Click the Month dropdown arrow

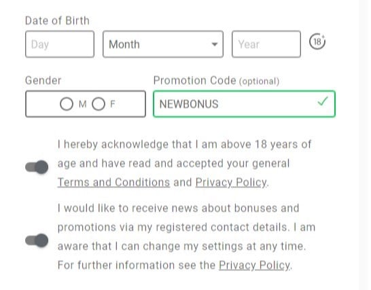pyautogui.click(x=215, y=44)
